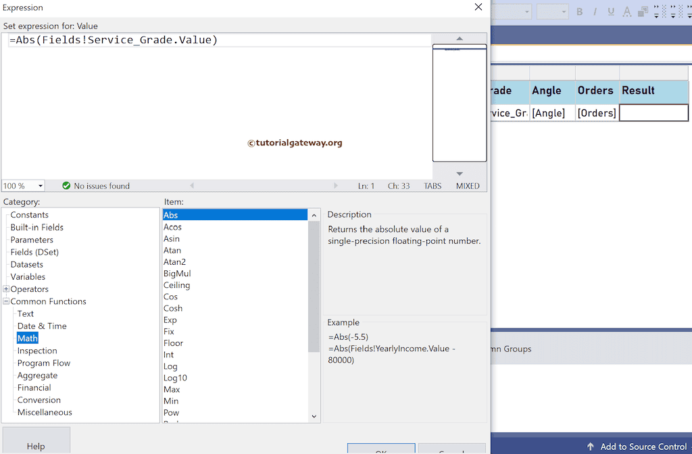This screenshot has width=692, height=454.
Task: Click the [Angle] data cell in report
Action: point(552,113)
